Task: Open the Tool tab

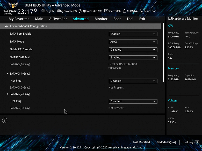Action: pos(130,19)
